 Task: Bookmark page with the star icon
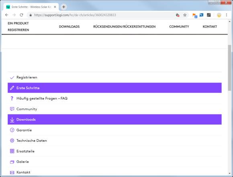point(185,15)
